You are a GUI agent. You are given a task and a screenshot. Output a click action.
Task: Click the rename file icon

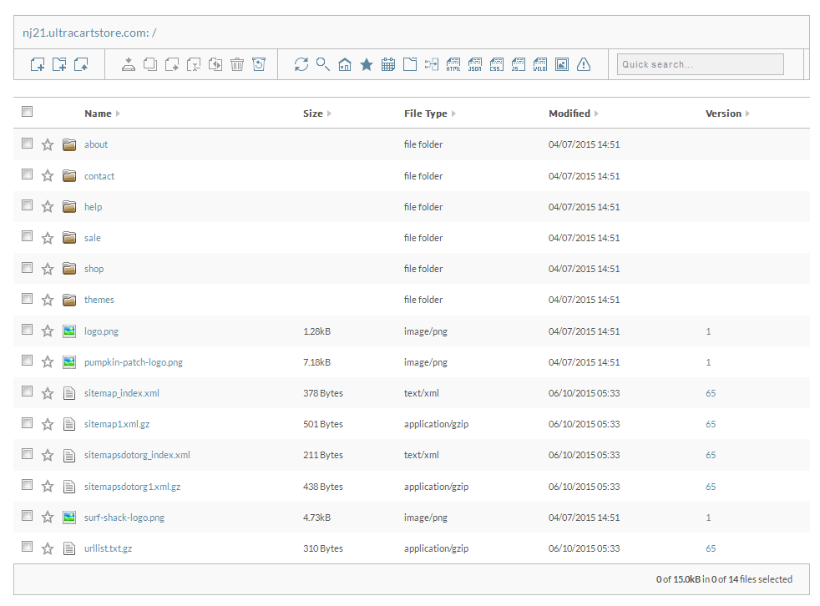(194, 64)
